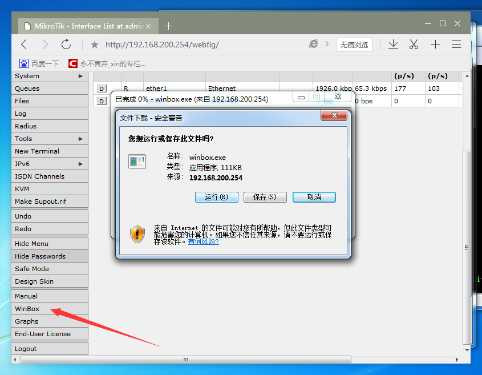Open the downloads icon in the toolbar

coord(393,45)
